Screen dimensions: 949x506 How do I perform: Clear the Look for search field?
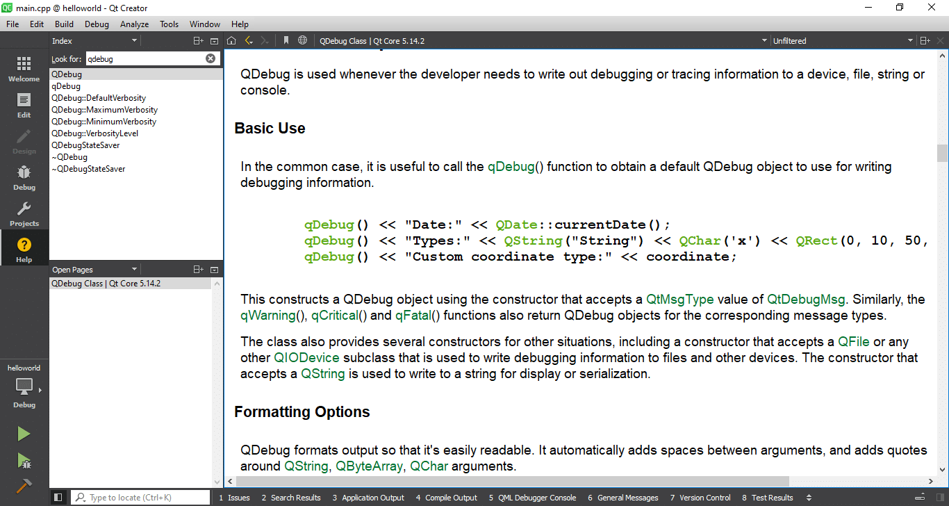(x=211, y=59)
